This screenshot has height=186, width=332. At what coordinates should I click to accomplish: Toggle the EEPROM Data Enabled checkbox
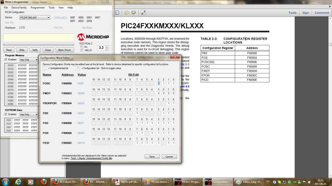point(6,114)
